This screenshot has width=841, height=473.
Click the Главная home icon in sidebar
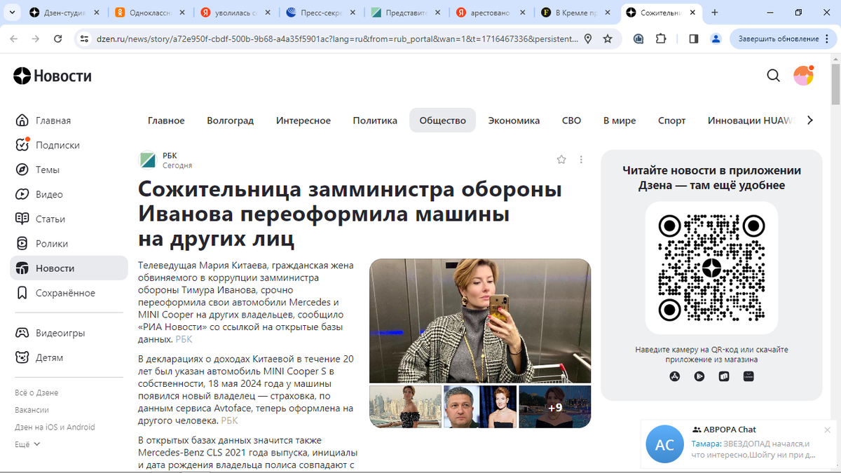(22, 121)
